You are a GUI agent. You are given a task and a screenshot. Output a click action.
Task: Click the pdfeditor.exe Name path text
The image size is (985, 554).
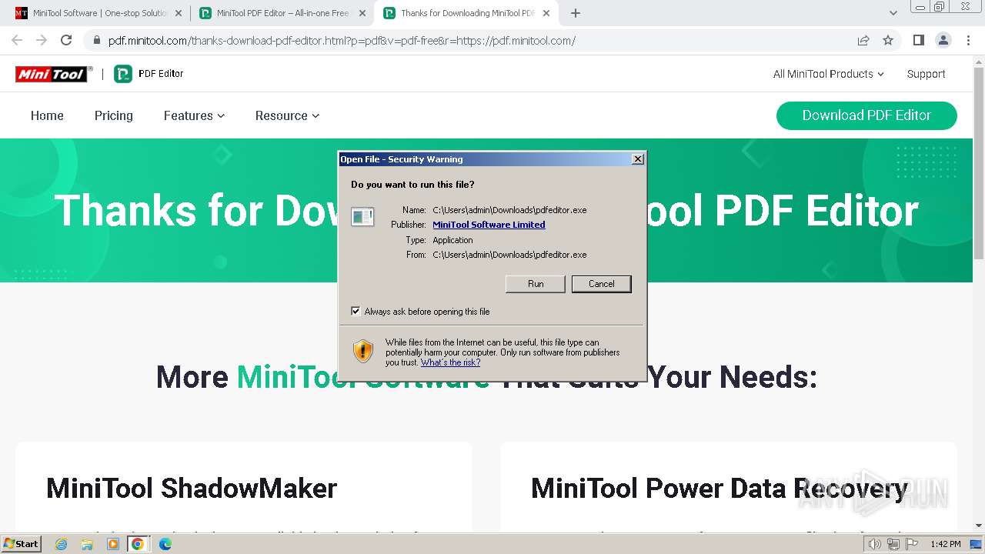point(509,210)
